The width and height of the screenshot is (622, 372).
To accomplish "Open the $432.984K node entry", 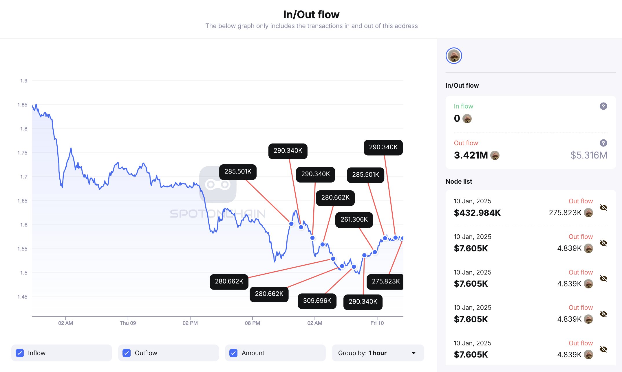I will point(477,213).
